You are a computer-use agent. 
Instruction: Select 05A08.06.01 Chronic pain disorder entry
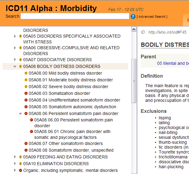click(x=72, y=135)
